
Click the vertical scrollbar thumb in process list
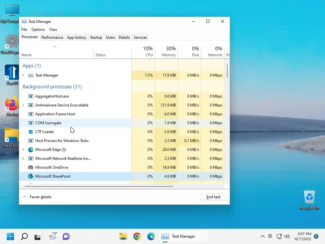tap(227, 71)
